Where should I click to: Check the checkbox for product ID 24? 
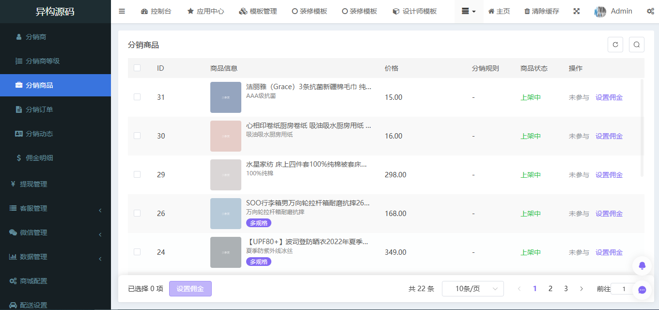point(137,252)
